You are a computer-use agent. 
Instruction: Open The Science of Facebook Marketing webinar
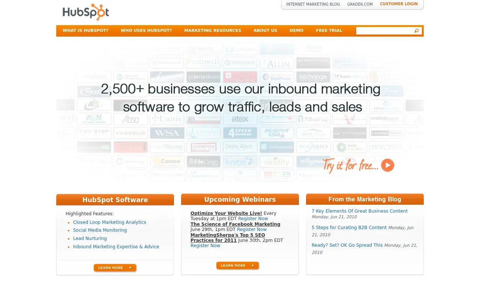[235, 224]
